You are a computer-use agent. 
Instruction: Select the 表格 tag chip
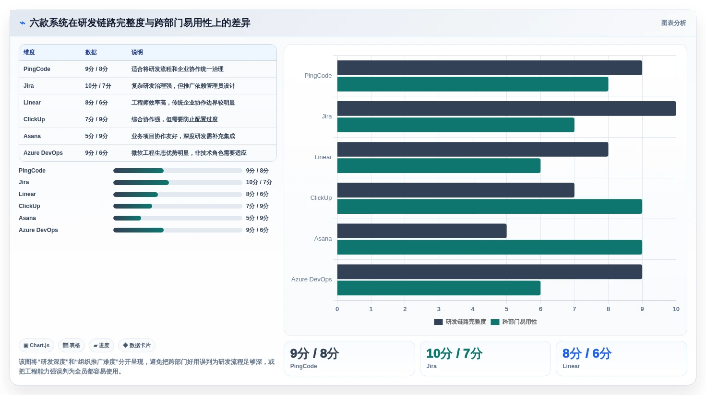(72, 345)
